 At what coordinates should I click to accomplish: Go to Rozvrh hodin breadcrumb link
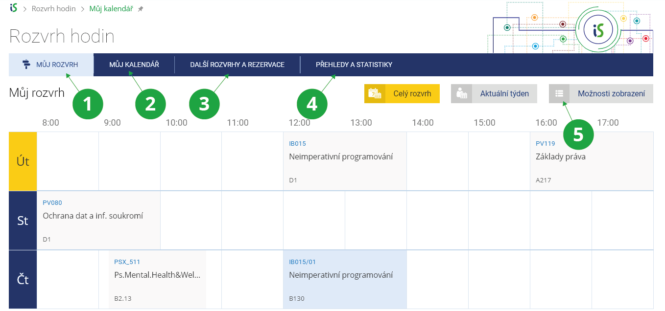[53, 9]
